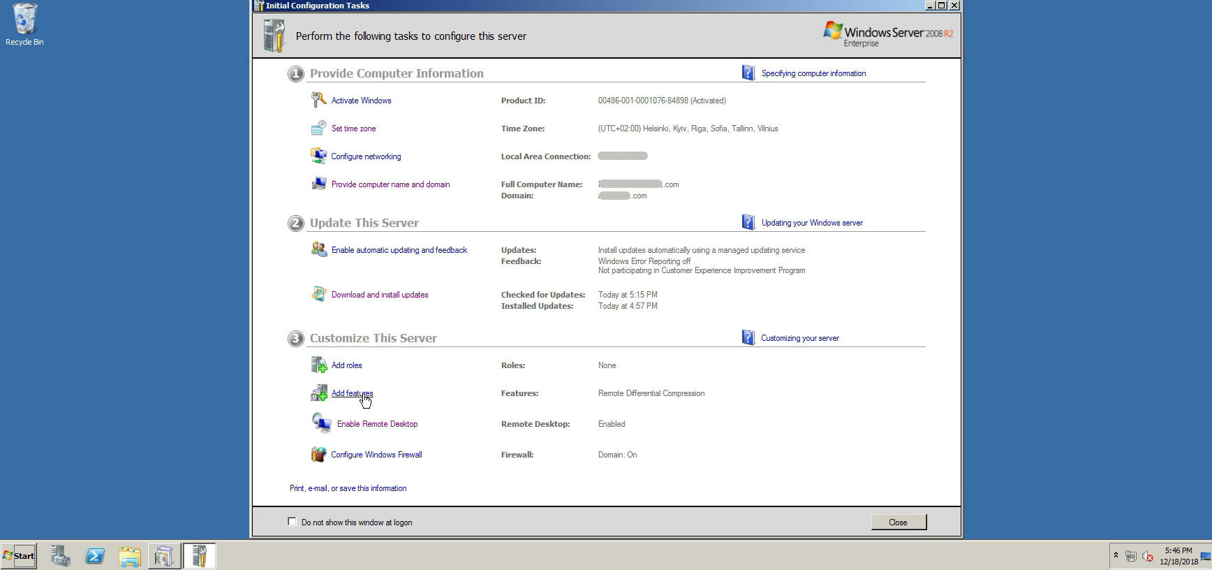Open Download and install updates link
The height and width of the screenshot is (570, 1212).
[x=380, y=295]
